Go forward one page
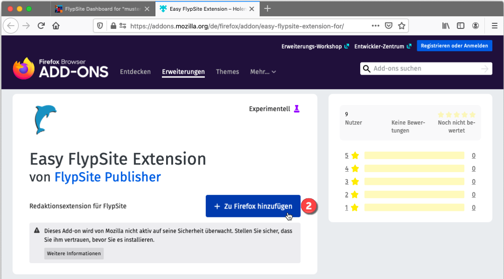Viewport: 504px width, 279px height. (26, 26)
